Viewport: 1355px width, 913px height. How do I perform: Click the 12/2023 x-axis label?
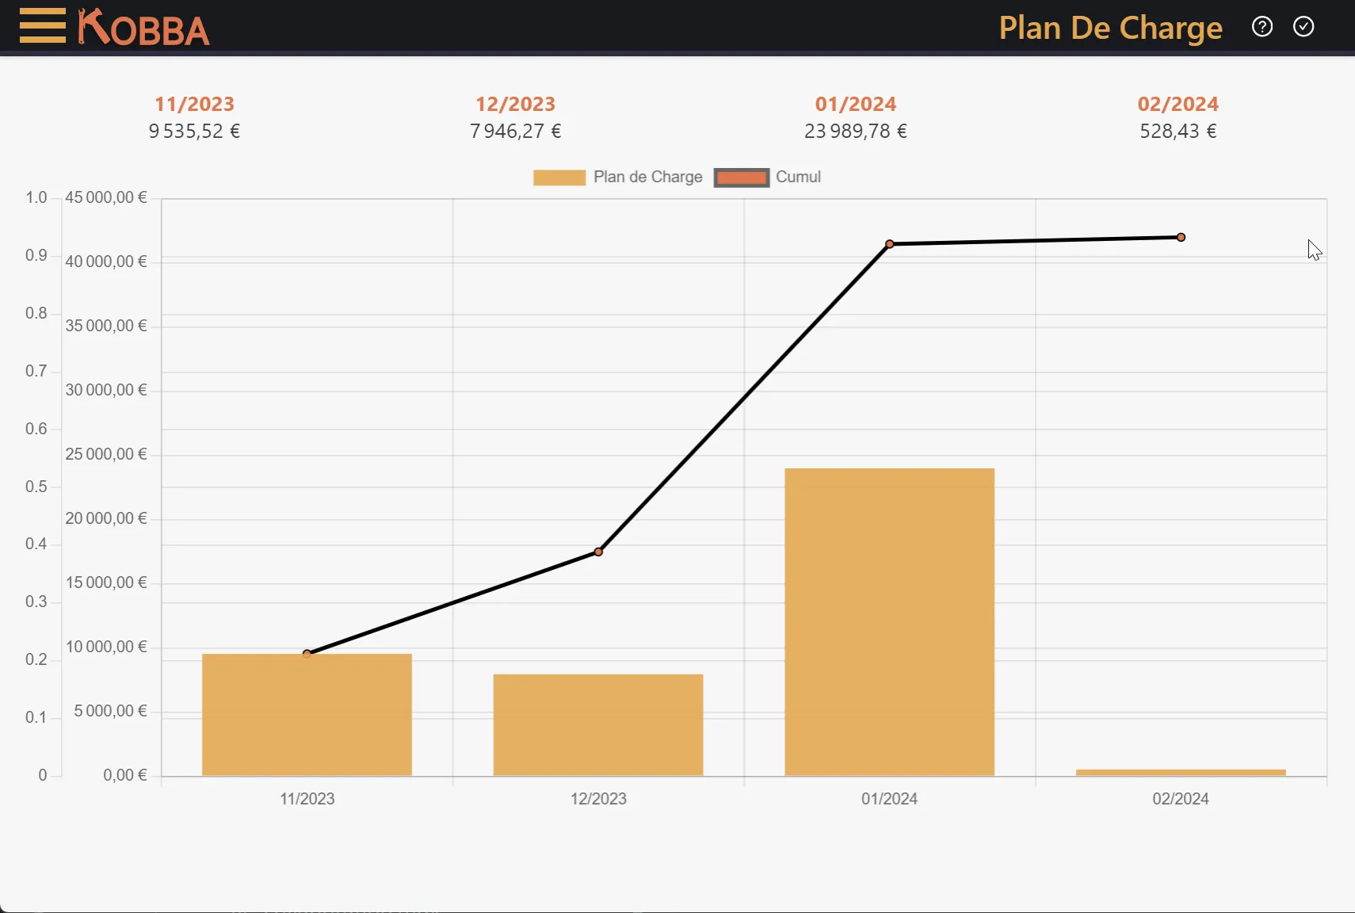(598, 799)
